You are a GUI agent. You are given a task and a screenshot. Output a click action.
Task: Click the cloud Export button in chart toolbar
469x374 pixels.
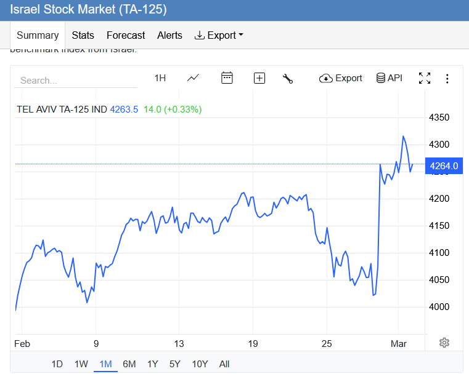[341, 78]
